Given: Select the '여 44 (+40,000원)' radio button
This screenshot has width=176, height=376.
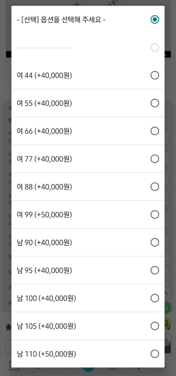Looking at the screenshot, I should [155, 75].
